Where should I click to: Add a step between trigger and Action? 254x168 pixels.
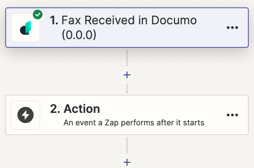pyautogui.click(x=127, y=75)
